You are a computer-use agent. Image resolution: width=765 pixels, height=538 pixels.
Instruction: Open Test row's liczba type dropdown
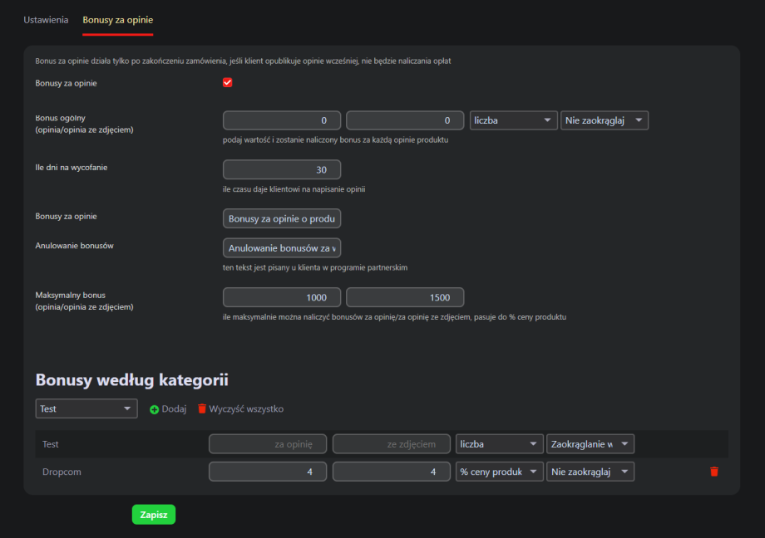click(x=499, y=444)
